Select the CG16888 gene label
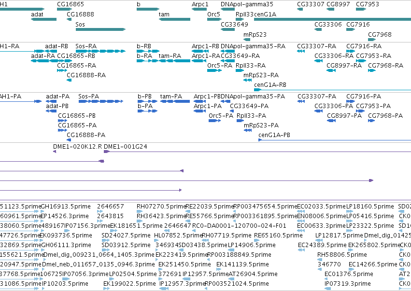411x291 pixels. 80,14
